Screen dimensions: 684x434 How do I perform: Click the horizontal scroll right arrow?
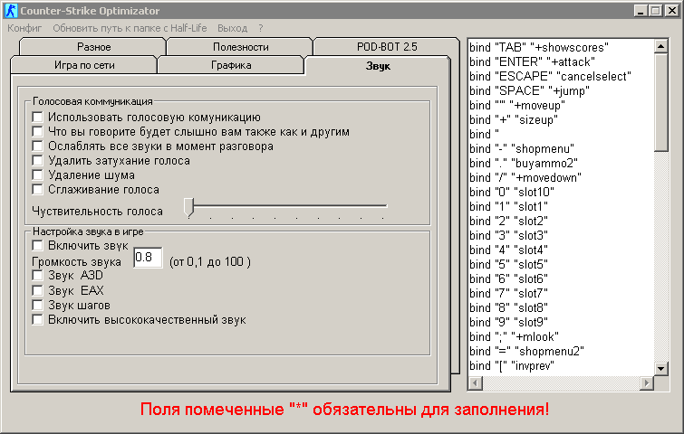click(647, 383)
